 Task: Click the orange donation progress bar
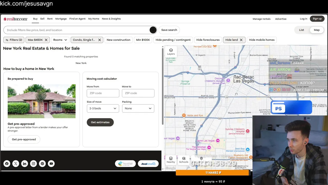(x=212, y=173)
